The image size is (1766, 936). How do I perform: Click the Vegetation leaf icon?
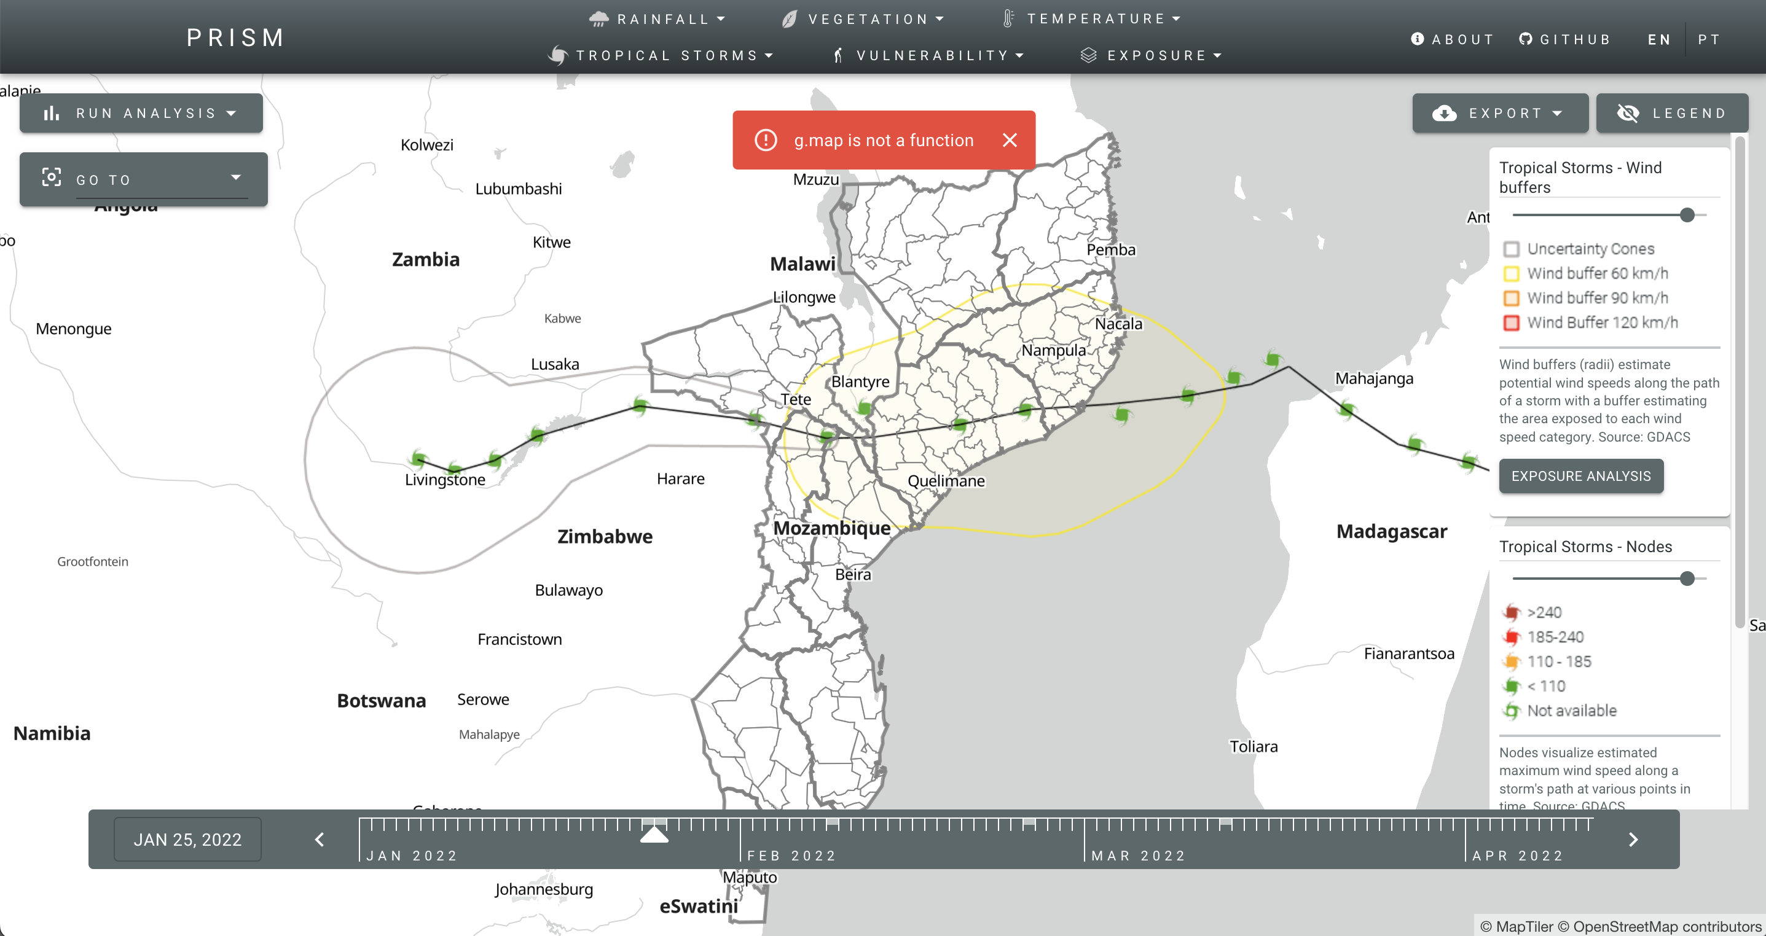790,19
